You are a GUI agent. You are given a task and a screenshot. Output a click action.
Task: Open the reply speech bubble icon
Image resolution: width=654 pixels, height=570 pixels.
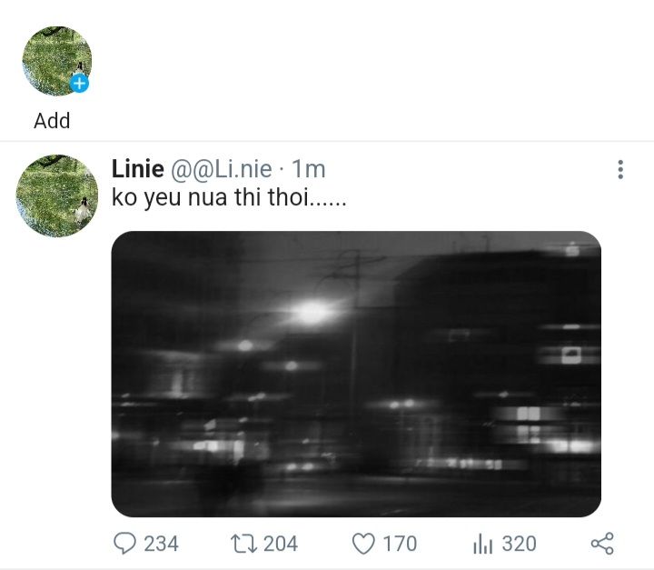point(124,544)
